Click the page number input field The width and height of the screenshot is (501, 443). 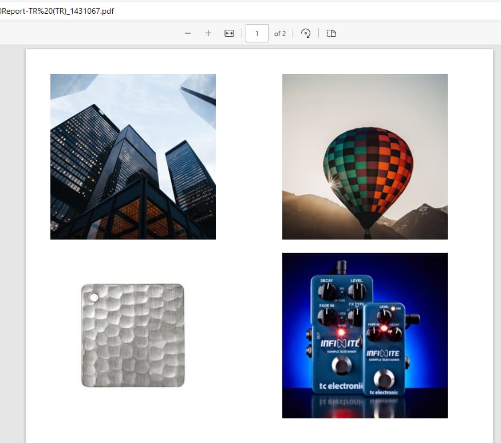click(x=257, y=33)
